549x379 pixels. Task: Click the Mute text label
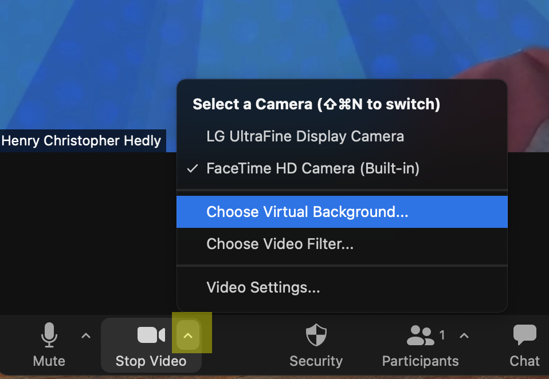[49, 361]
